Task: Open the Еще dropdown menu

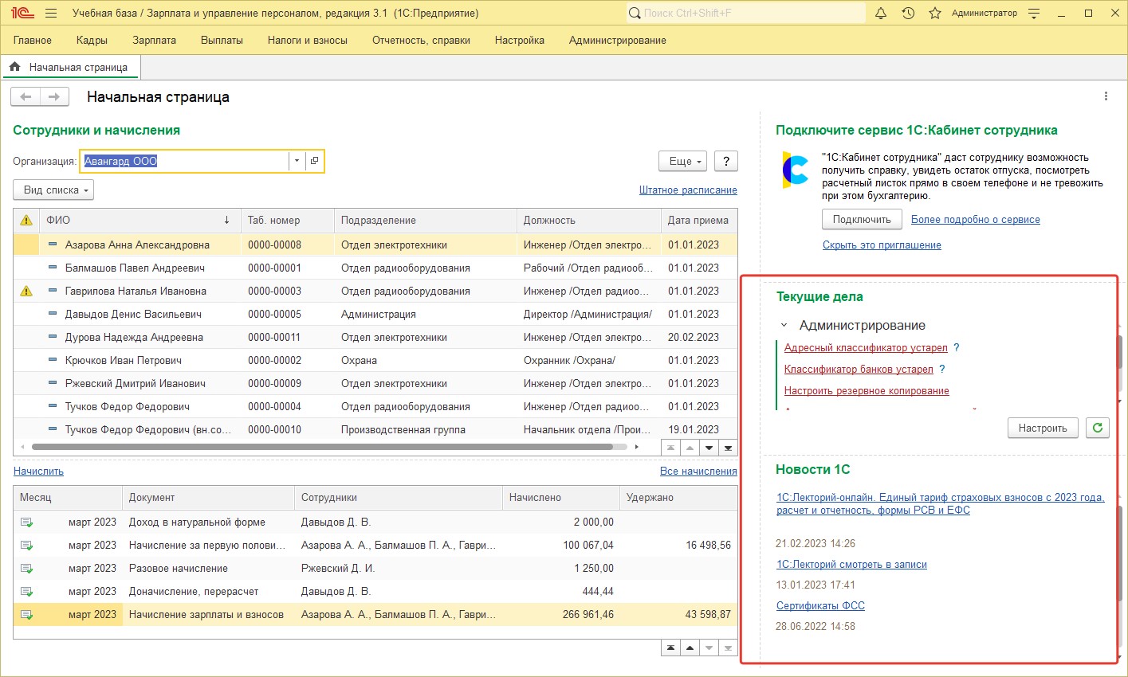Action: click(682, 161)
